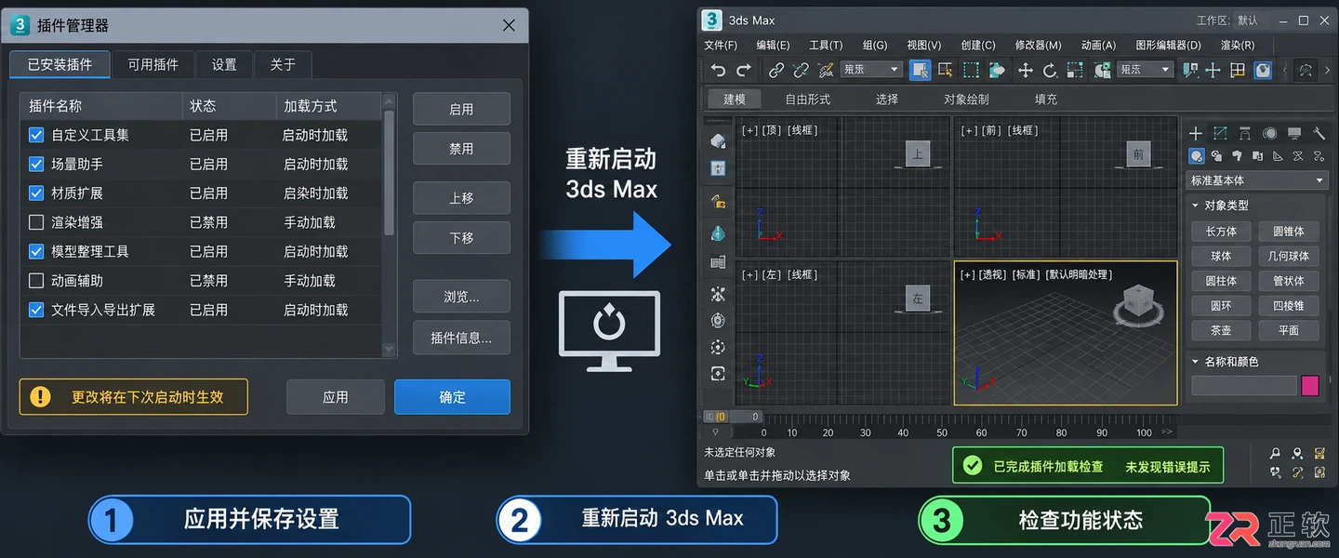Uncheck the 自定义工具集 plugin checkbox
The image size is (1339, 558).
pos(36,135)
